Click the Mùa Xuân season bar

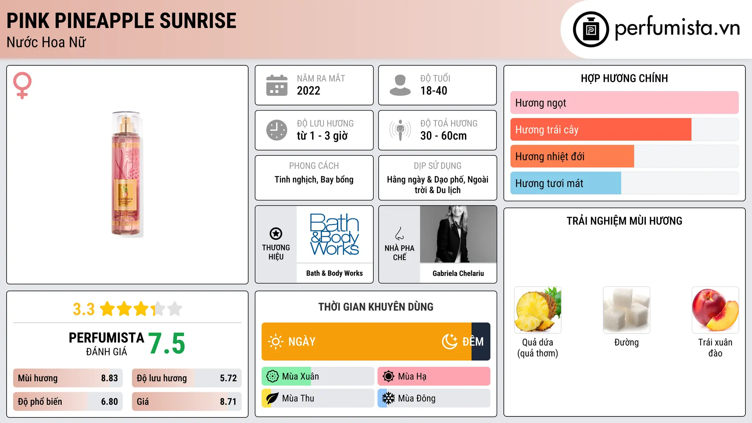coord(318,376)
